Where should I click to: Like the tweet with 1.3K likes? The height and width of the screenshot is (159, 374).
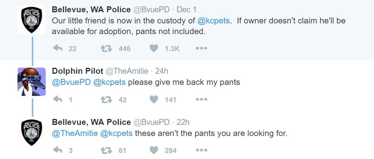[154, 48]
